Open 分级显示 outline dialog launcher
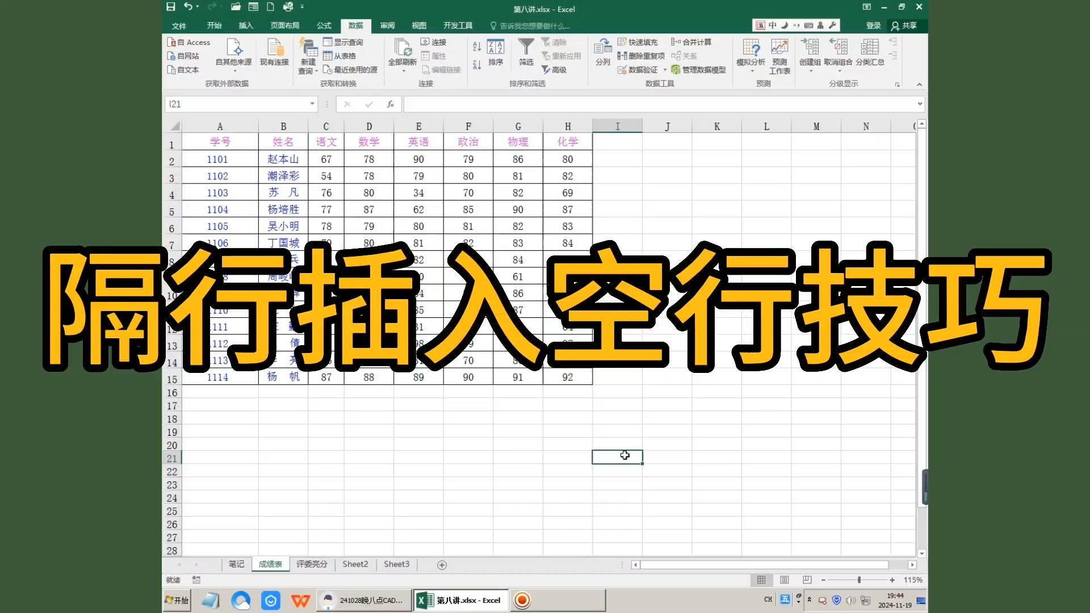 click(x=897, y=85)
